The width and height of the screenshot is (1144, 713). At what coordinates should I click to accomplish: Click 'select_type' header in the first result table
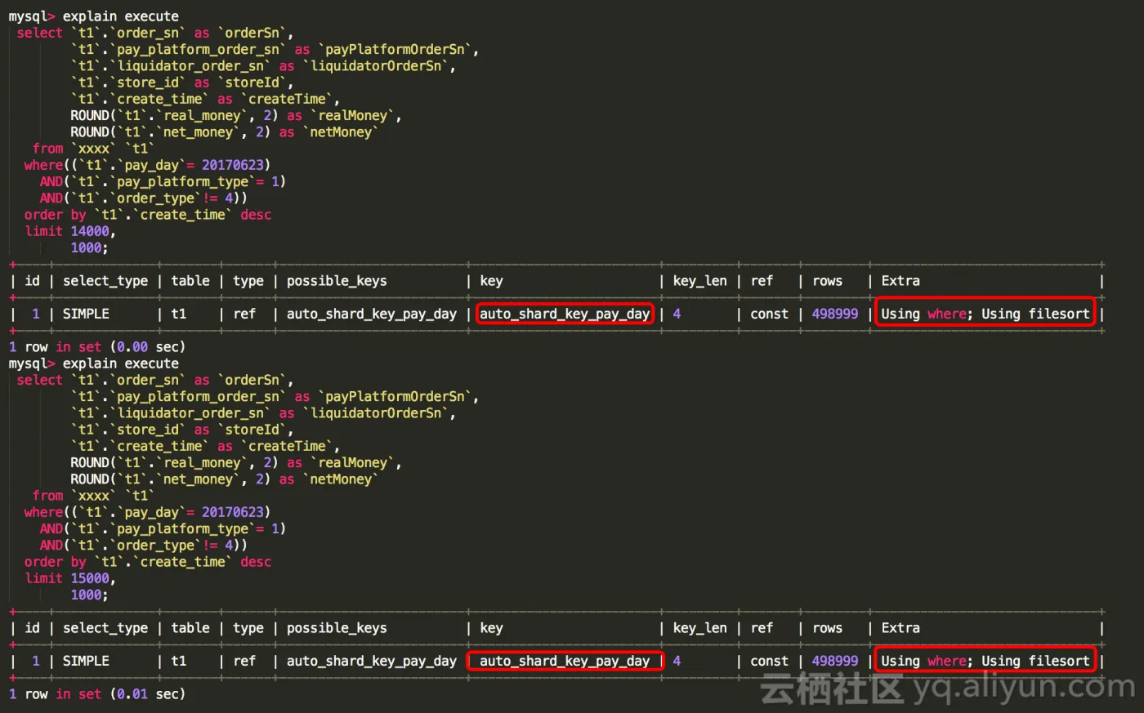point(105,281)
